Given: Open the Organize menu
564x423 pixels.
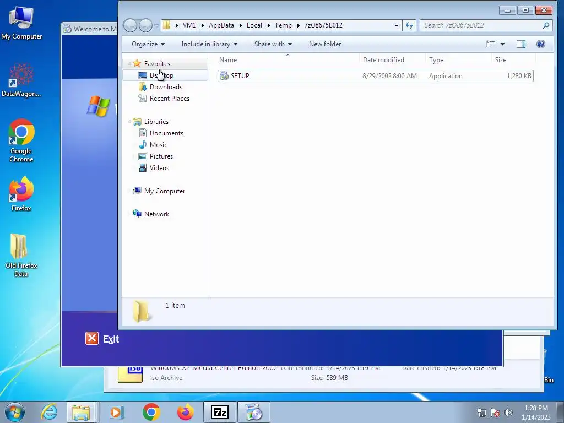Looking at the screenshot, I should tap(148, 44).
